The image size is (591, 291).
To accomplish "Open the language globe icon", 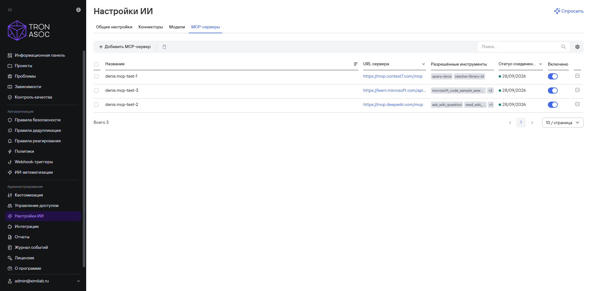I will (x=78, y=10).
